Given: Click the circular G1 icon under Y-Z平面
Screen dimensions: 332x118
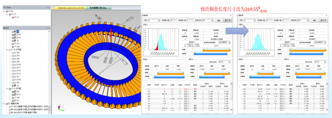Looking at the screenshot, I should pyautogui.click(x=15, y=101).
